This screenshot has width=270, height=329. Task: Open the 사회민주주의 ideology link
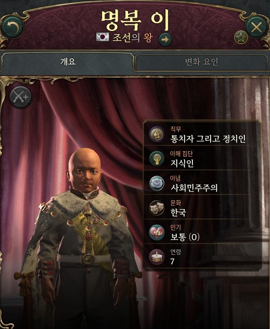click(x=194, y=188)
